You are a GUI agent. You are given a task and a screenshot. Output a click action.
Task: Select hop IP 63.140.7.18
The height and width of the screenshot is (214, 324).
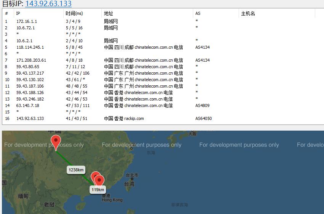pos(28,105)
